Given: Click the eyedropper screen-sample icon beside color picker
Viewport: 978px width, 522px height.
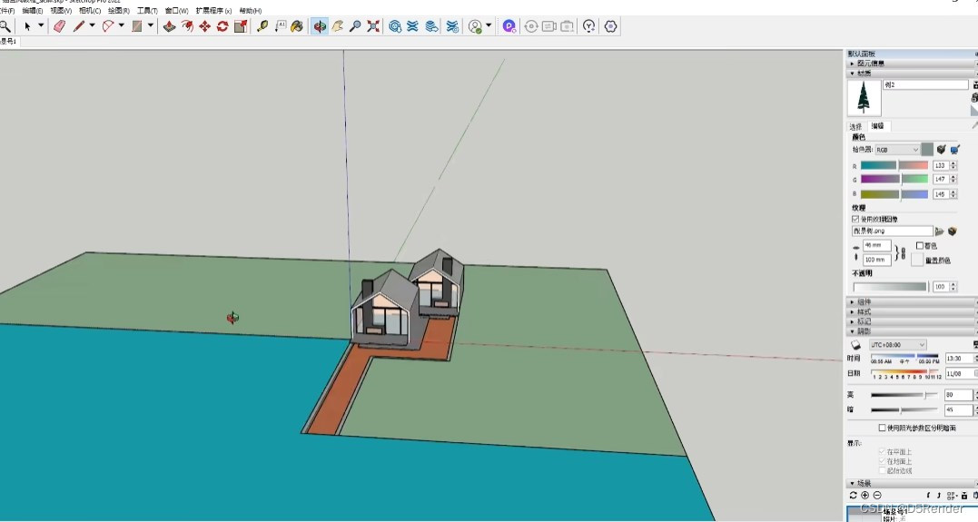Looking at the screenshot, I should (x=955, y=150).
